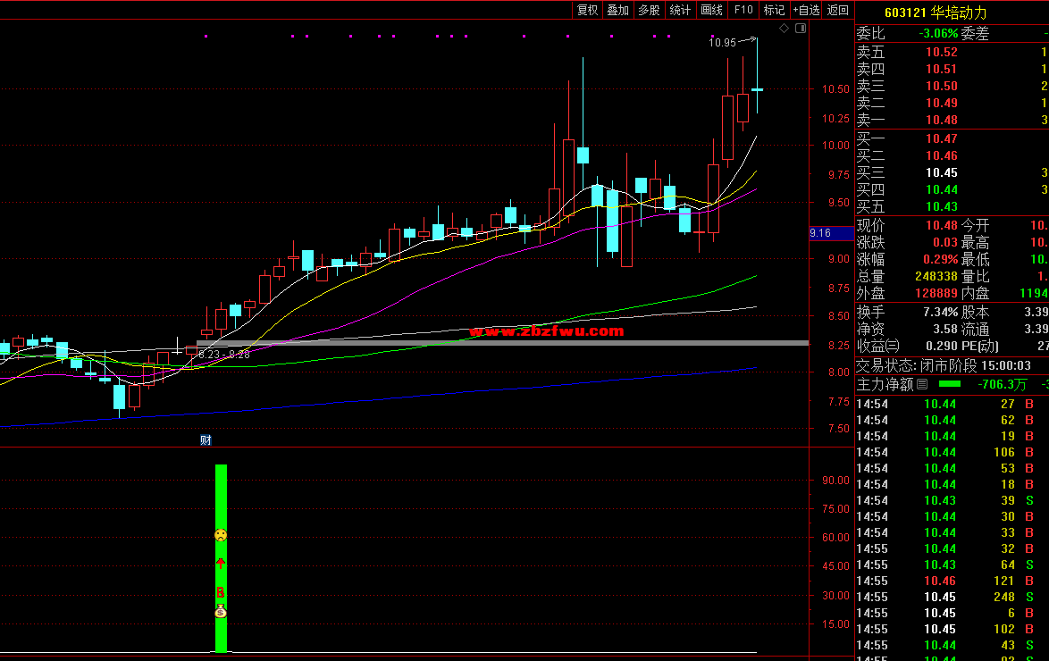
Task: Click the 卖一 price 10.48
Action: coord(941,121)
